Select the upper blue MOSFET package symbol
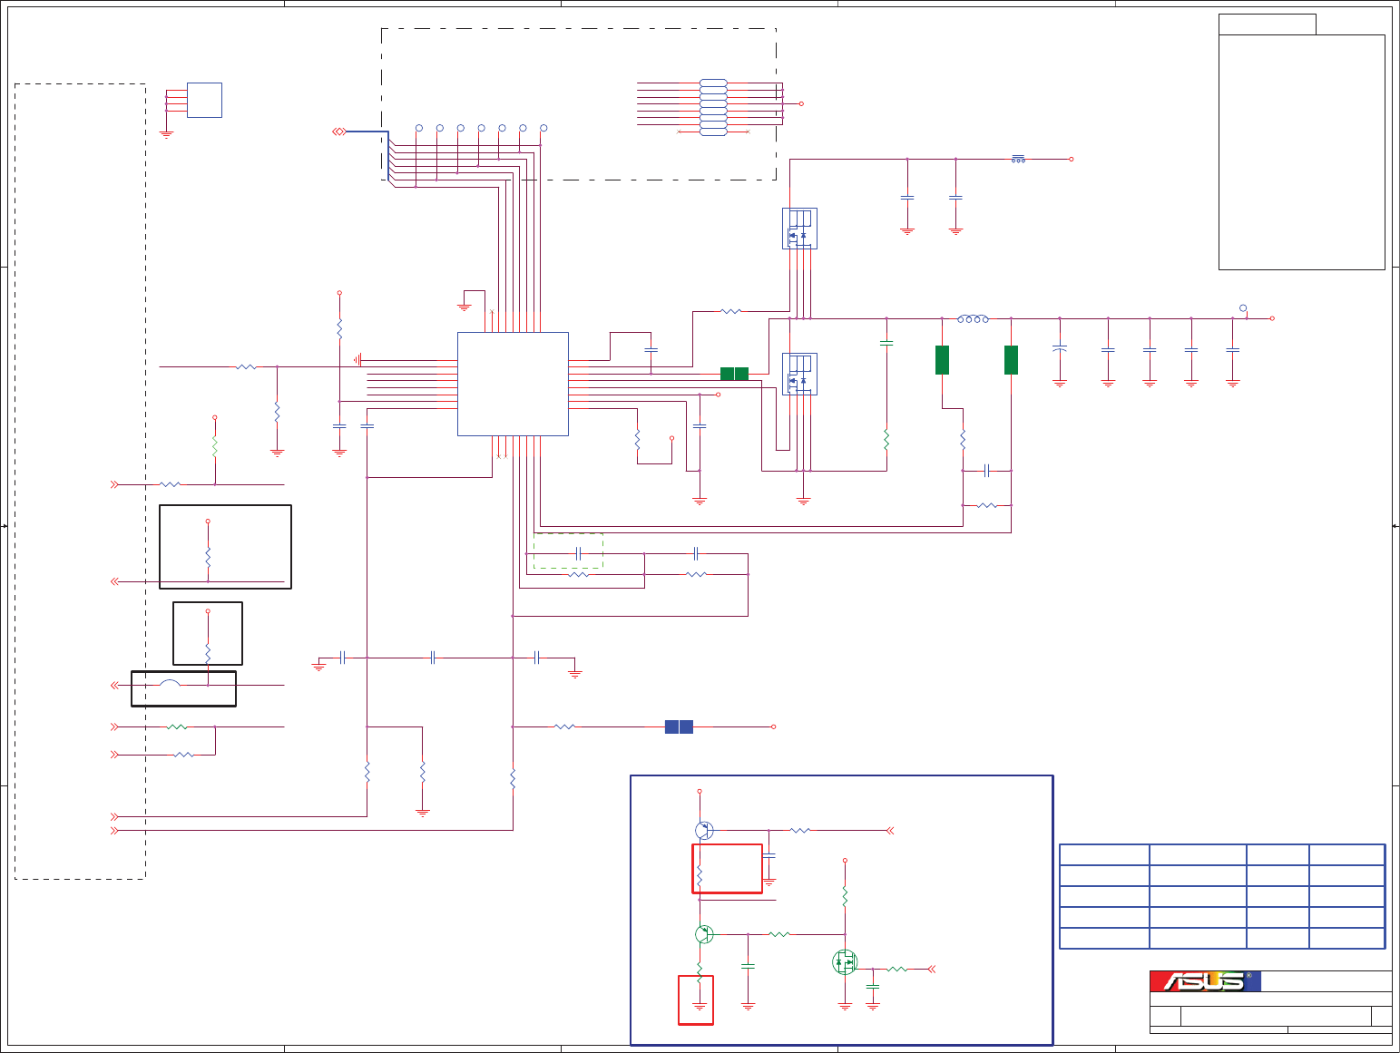The width and height of the screenshot is (1400, 1053). (799, 229)
